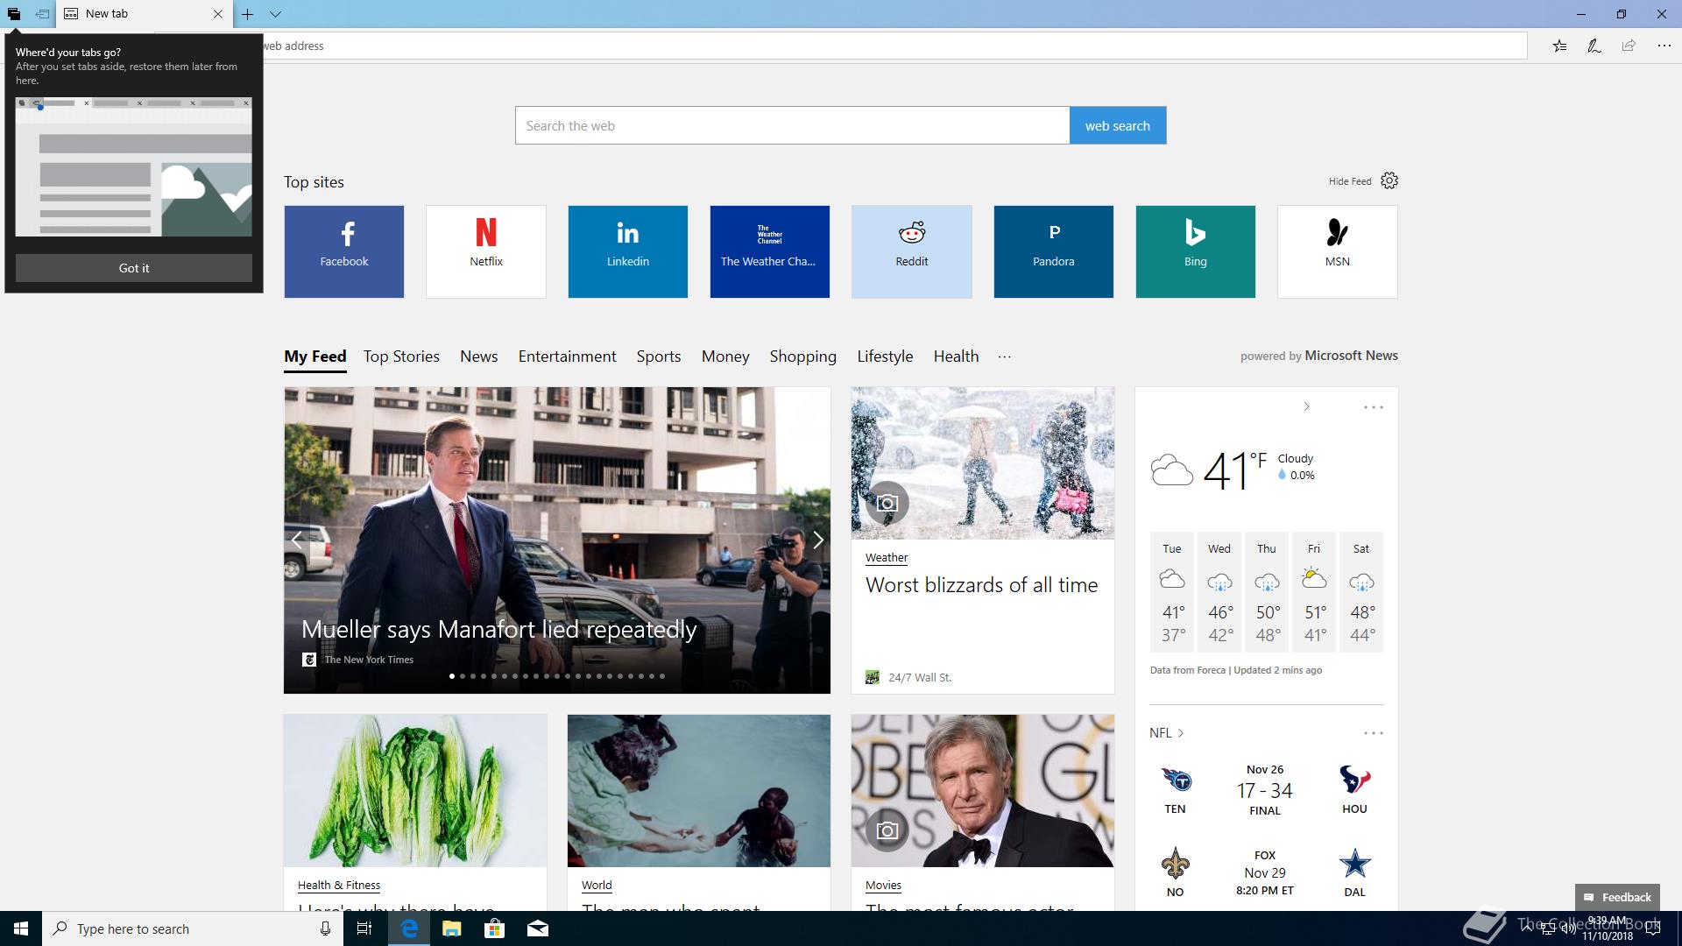The height and width of the screenshot is (946, 1682).
Task: Open the lettuce Health & Fitness thumbnail
Action: pos(415,791)
